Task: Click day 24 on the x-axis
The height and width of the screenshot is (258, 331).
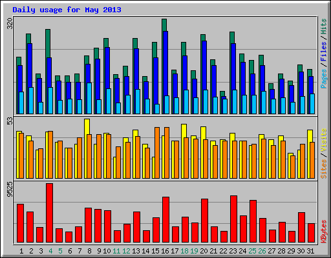Action: click(x=242, y=251)
